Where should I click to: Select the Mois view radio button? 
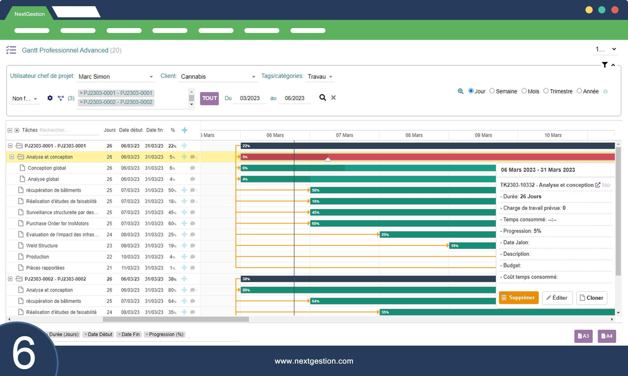pos(524,91)
